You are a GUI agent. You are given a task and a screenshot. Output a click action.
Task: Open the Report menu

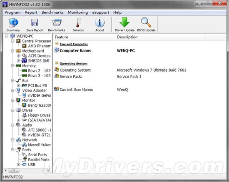point(31,12)
